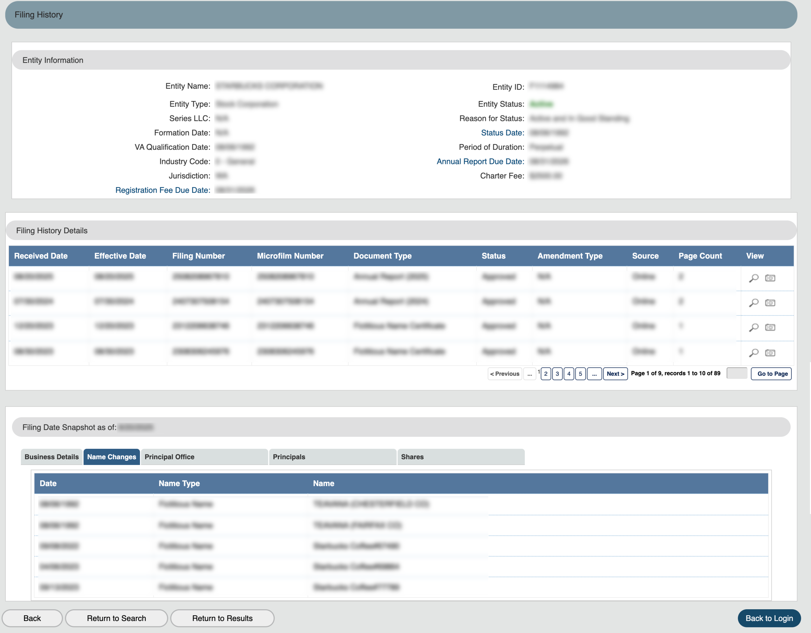Jump to filing history page 2
Screen dimensions: 811x633
(546, 374)
